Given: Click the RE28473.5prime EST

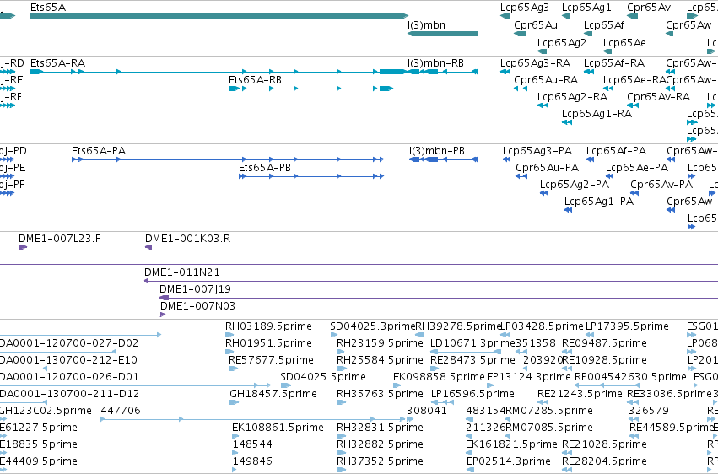Looking at the screenshot, I should pos(435,369).
